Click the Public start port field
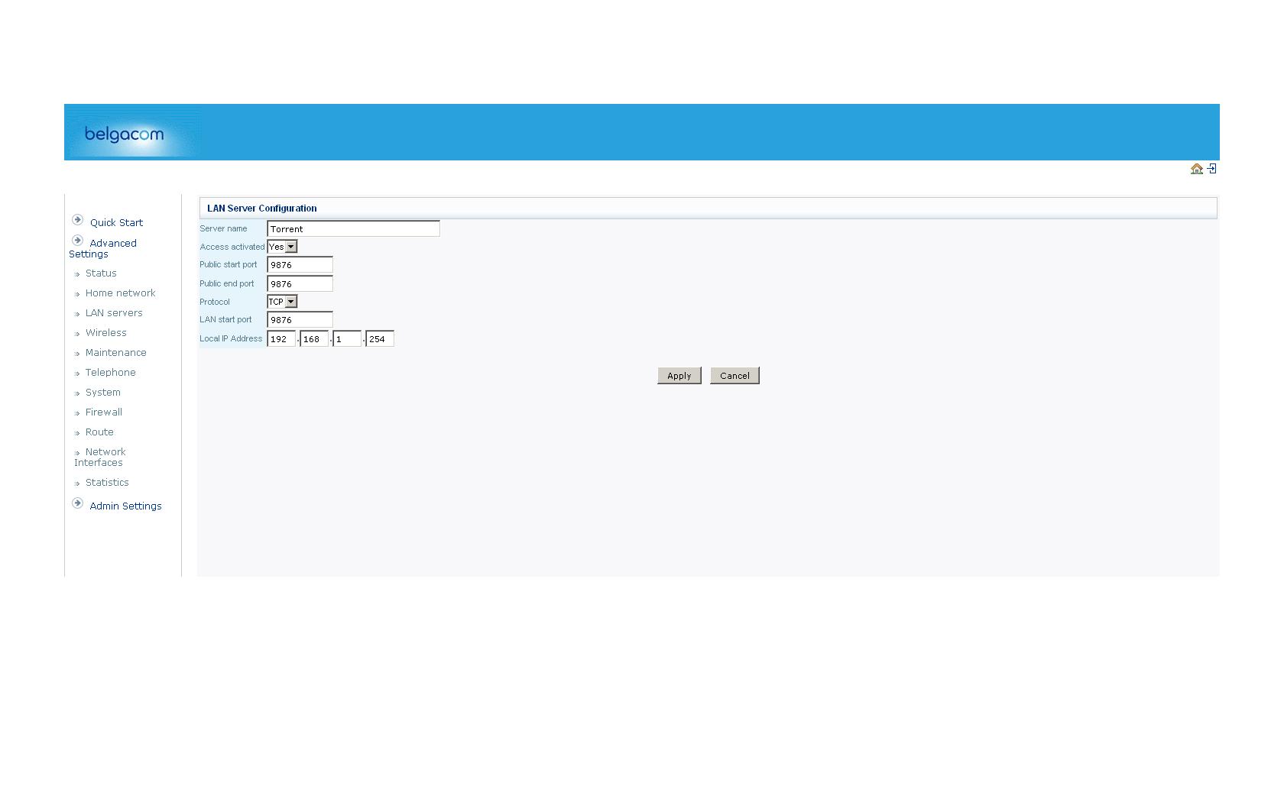1284x802 pixels. pos(300,265)
